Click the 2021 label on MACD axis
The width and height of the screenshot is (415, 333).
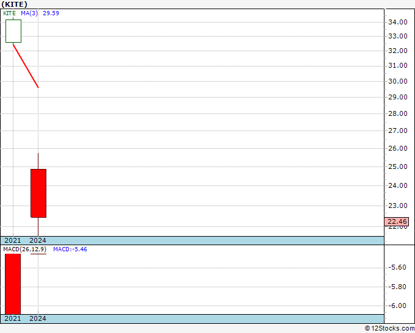tap(13, 318)
